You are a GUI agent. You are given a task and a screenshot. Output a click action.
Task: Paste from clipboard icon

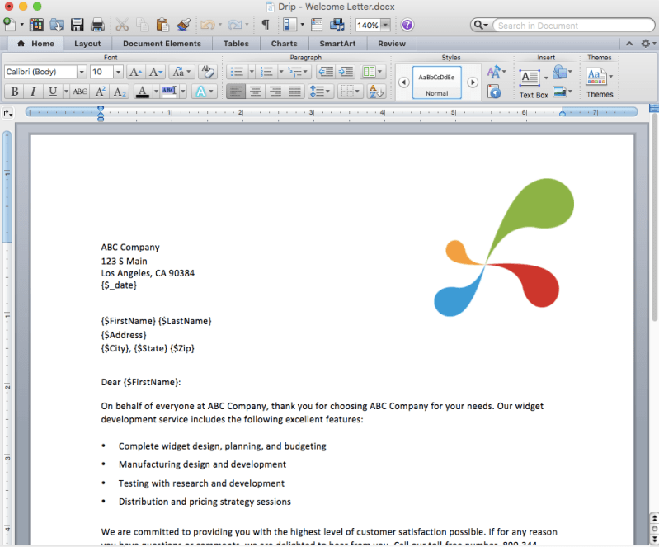point(162,25)
